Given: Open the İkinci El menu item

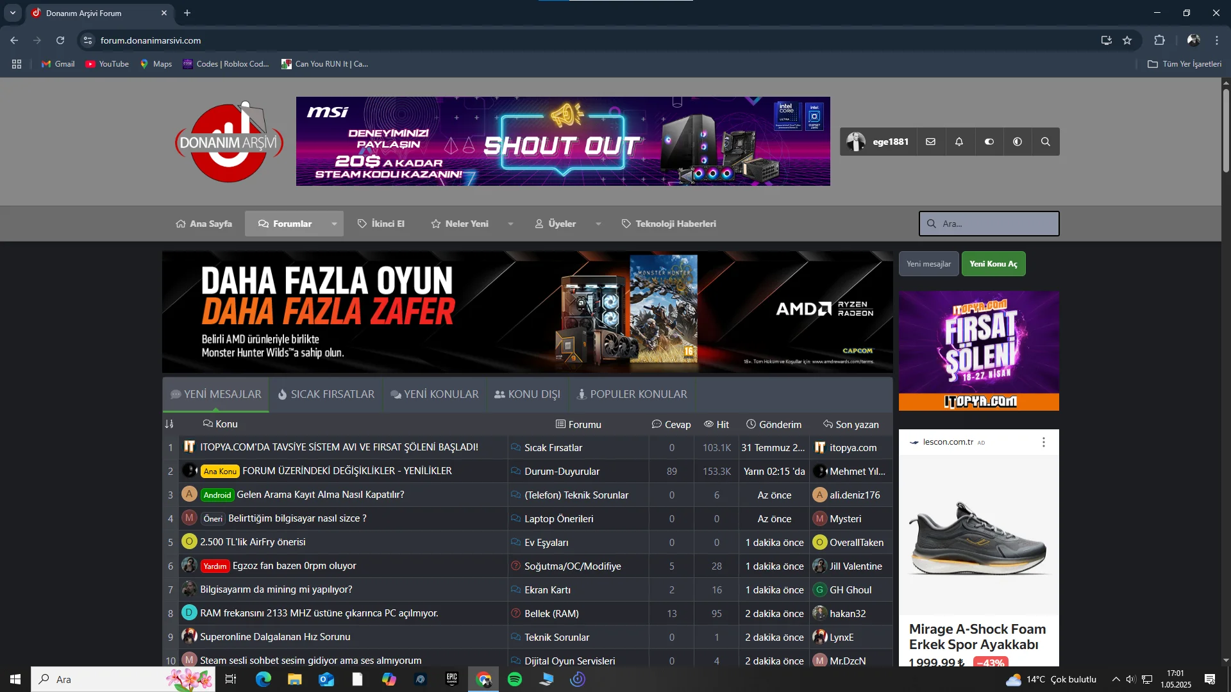Looking at the screenshot, I should [x=381, y=224].
